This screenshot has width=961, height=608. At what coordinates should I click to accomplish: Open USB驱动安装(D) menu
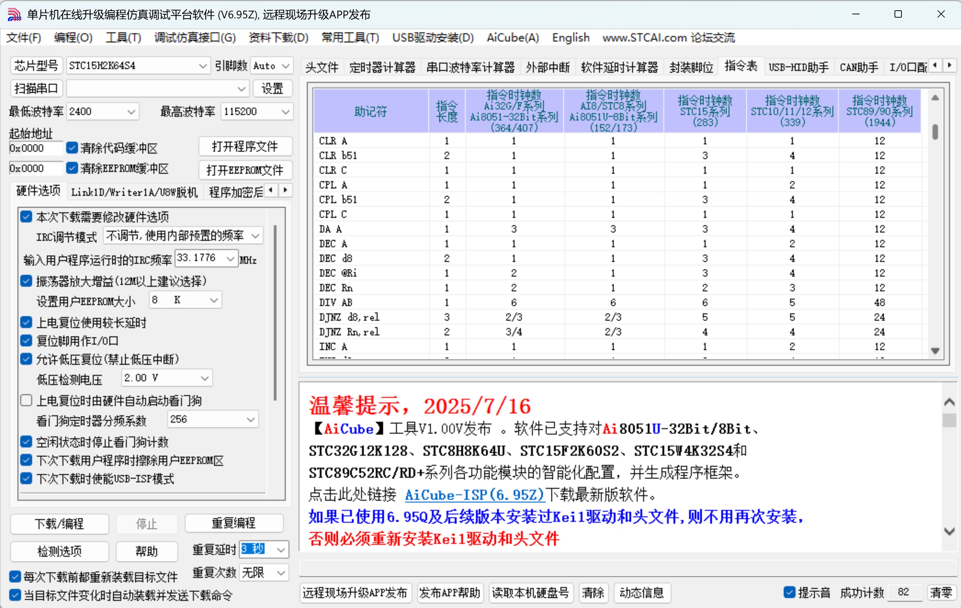433,38
